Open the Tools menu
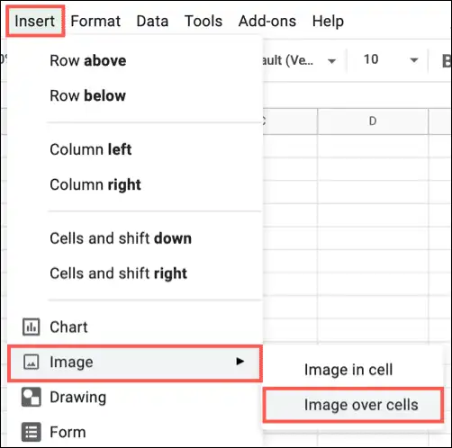 click(x=203, y=21)
